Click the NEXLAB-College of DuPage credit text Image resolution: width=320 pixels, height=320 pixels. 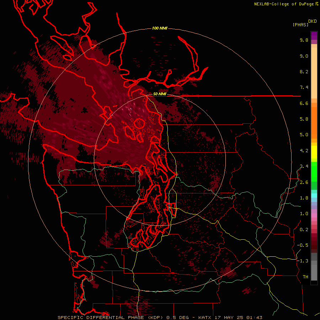click(284, 4)
